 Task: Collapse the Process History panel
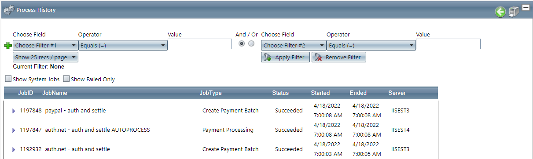click(526, 7)
